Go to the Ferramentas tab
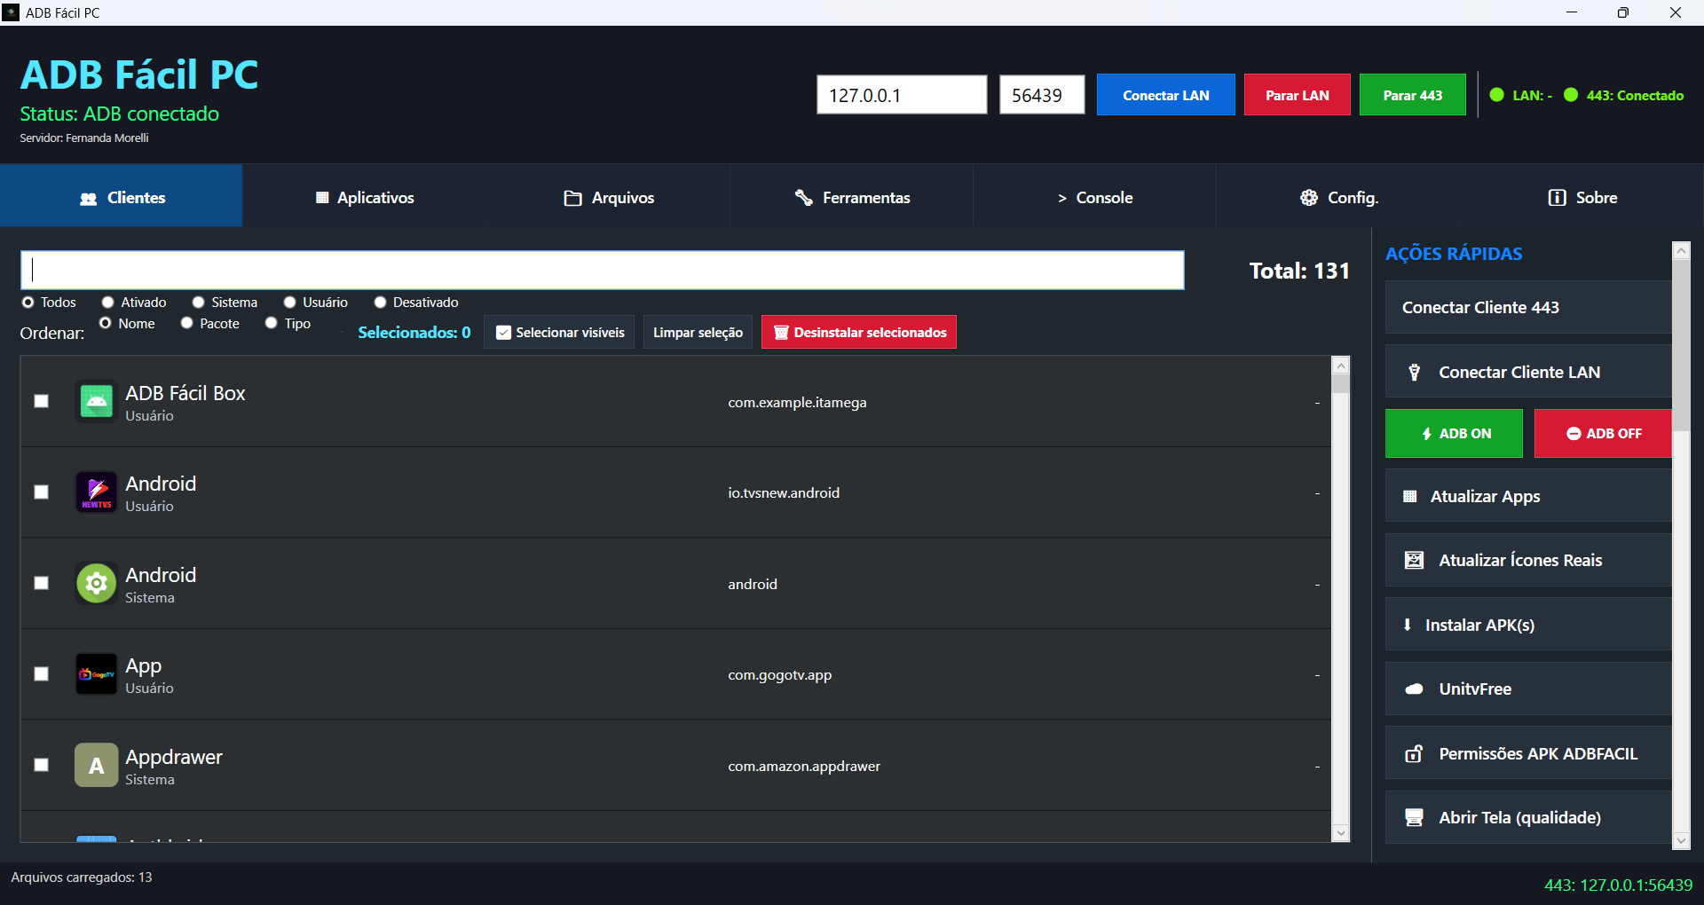Screen dimensions: 1704x905 coord(852,195)
